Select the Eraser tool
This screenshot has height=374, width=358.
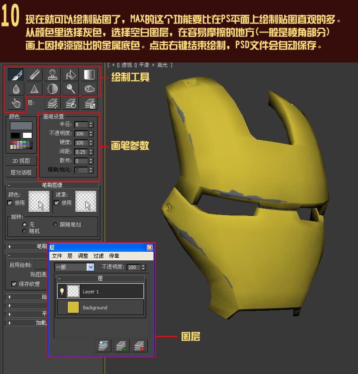pyautogui.click(x=34, y=74)
